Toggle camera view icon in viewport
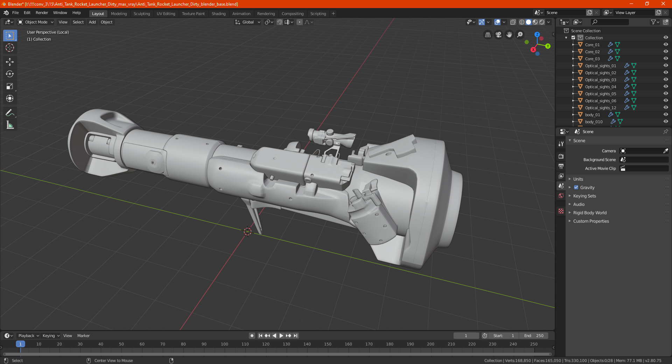This screenshot has width=672, height=364. pos(498,35)
